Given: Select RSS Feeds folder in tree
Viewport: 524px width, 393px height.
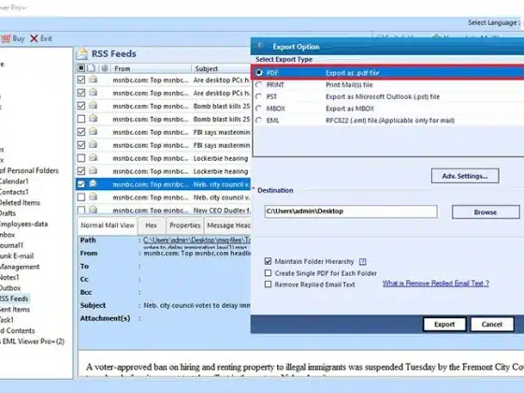Looking at the screenshot, I should 14,298.
